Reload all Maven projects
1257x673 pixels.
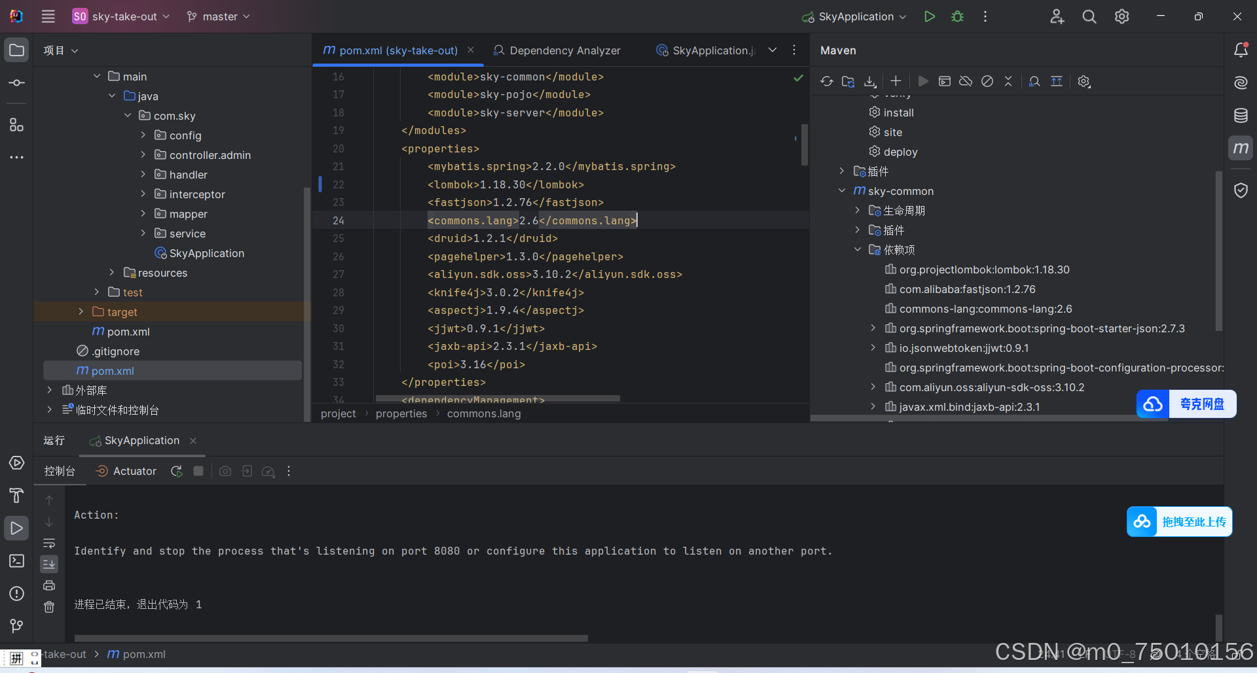(826, 81)
